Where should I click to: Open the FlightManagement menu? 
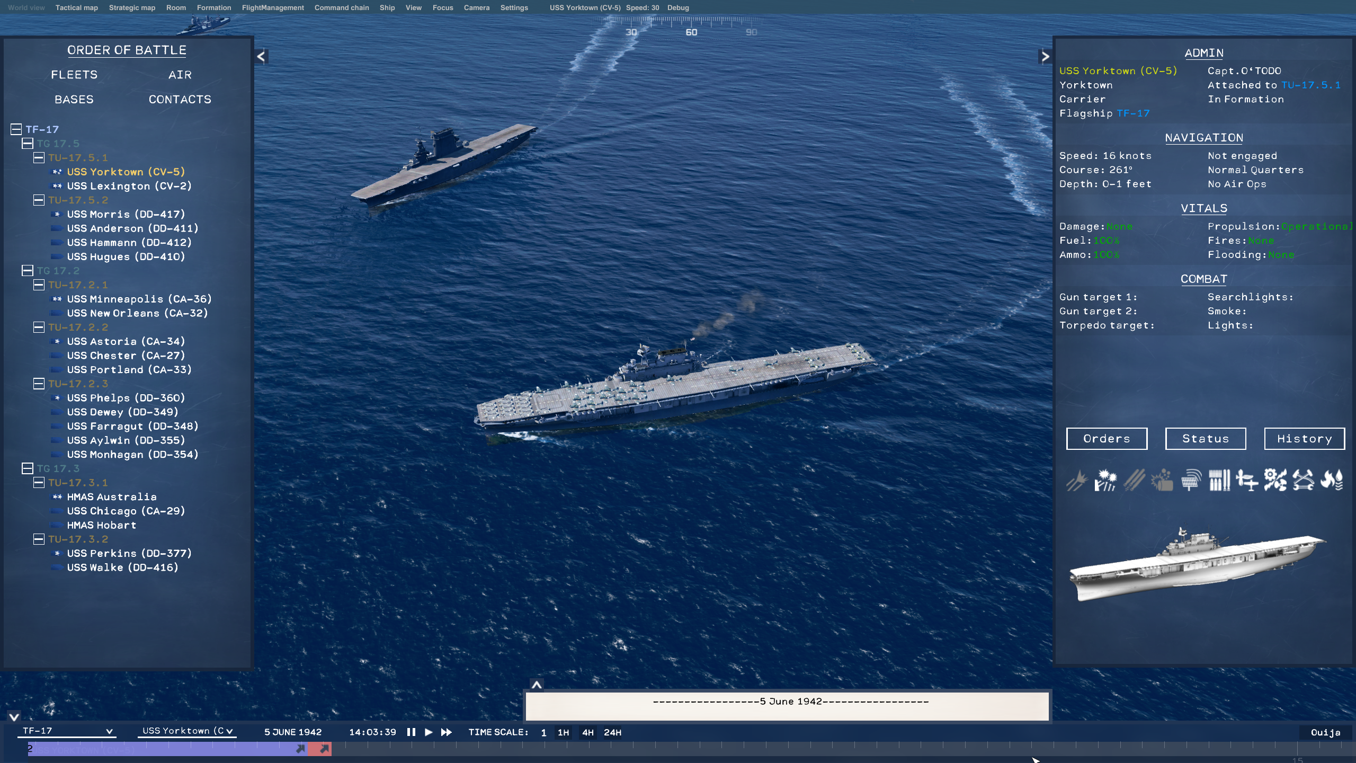click(273, 7)
